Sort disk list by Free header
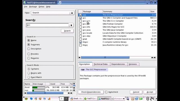The height and width of the screenshot is (101, 180). 65,84
